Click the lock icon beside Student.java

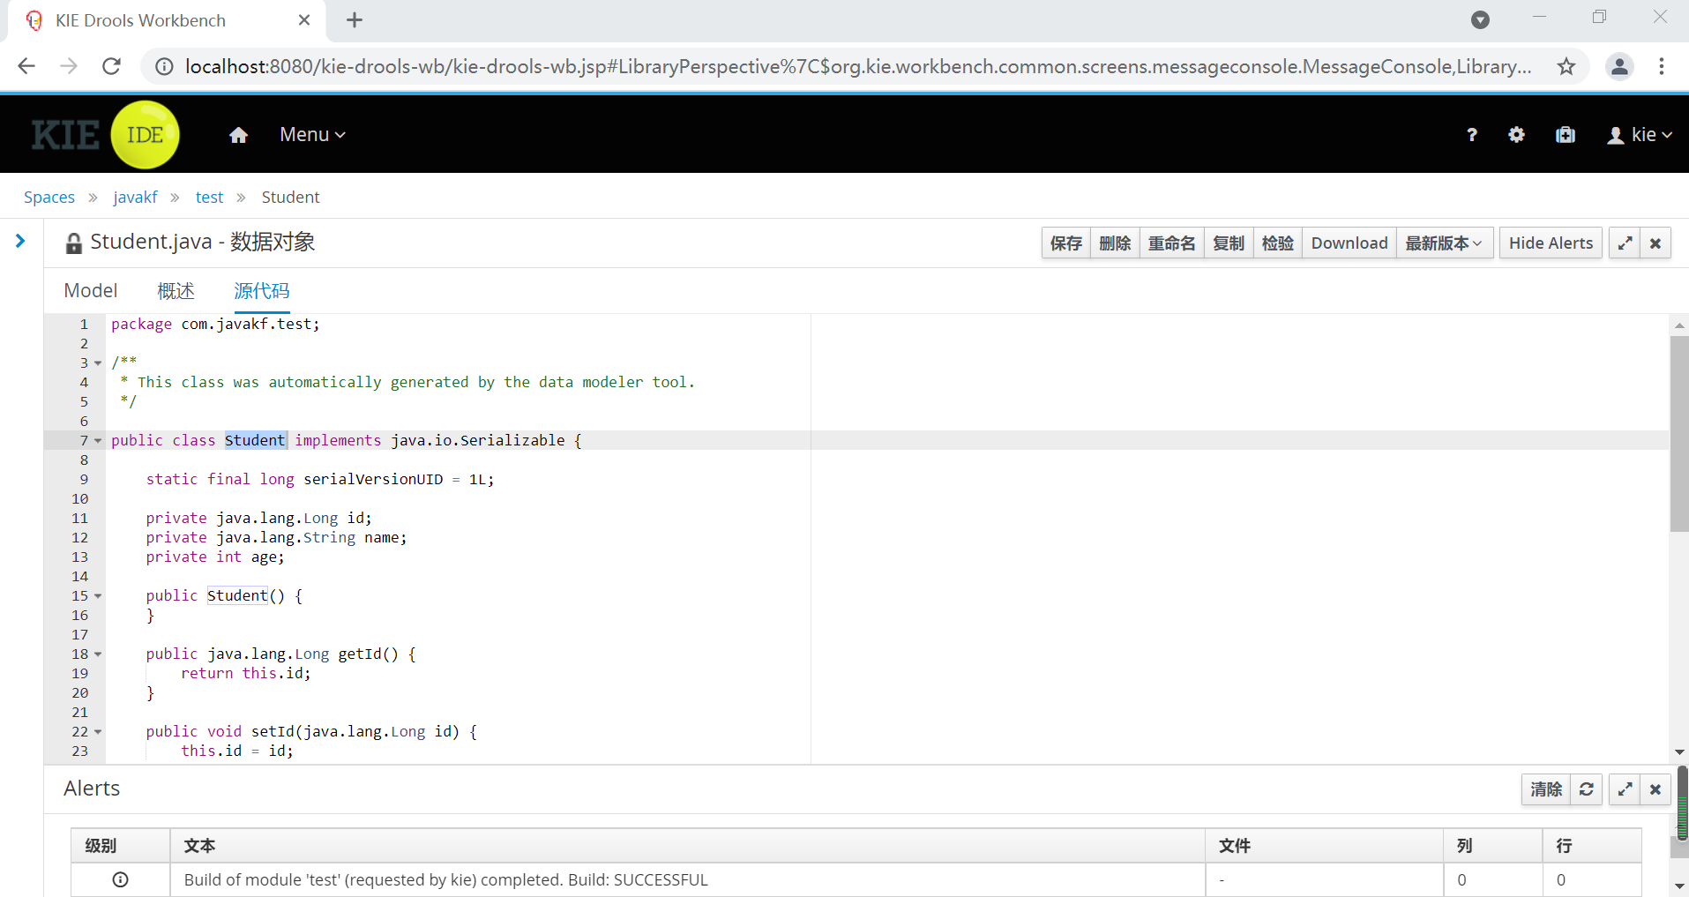point(74,243)
